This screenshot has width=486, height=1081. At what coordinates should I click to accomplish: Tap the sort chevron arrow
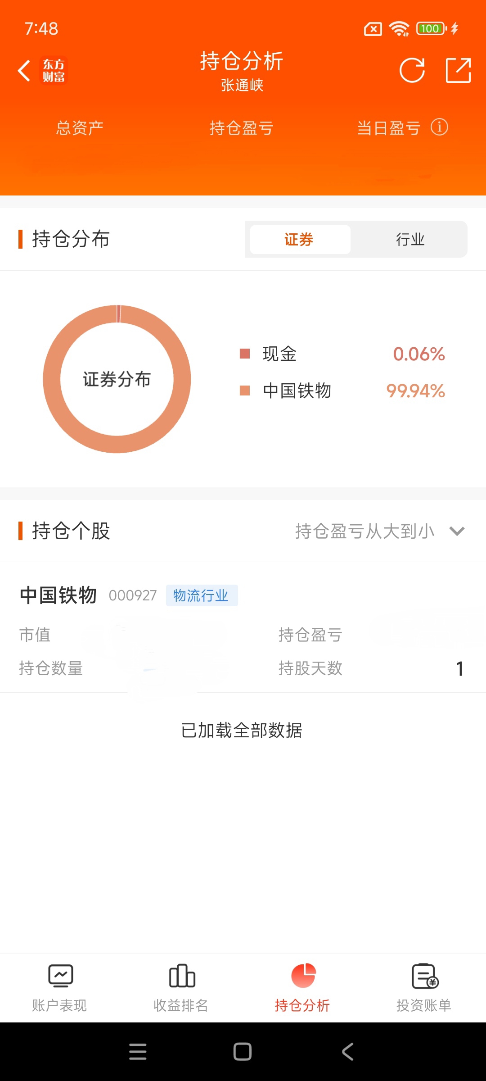pyautogui.click(x=457, y=531)
